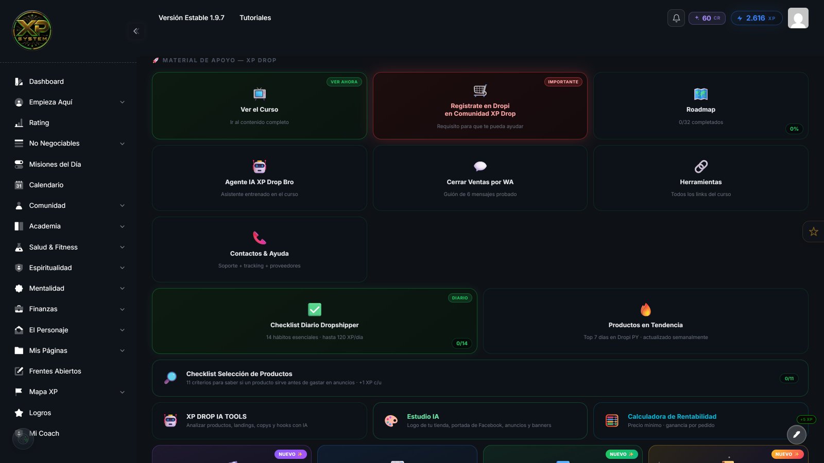This screenshot has width=824, height=463.
Task: Click the shopping cart icon for Dropi registration
Action: coord(480,91)
